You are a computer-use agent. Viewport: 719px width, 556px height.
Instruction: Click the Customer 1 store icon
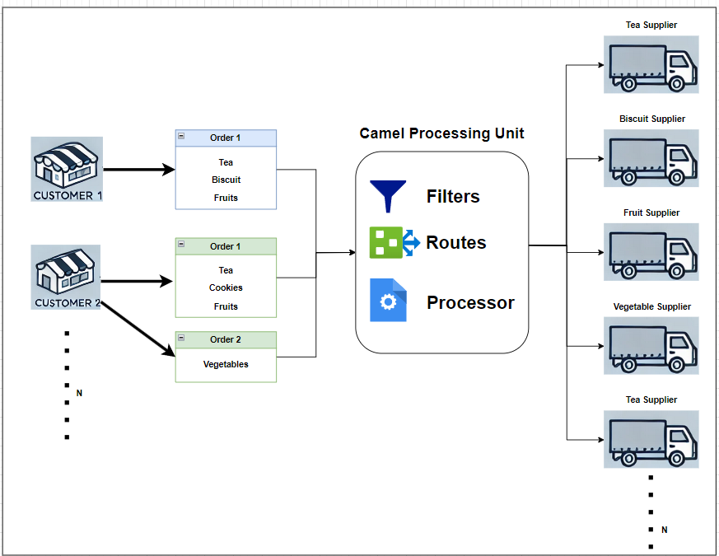tap(67, 169)
